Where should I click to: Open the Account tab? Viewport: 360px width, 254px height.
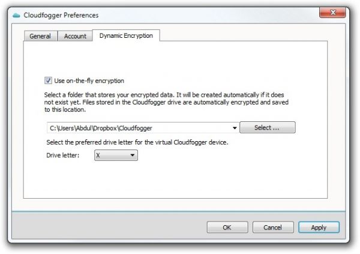tap(75, 37)
